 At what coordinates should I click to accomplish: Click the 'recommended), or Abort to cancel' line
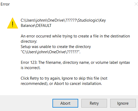tap(61, 84)
